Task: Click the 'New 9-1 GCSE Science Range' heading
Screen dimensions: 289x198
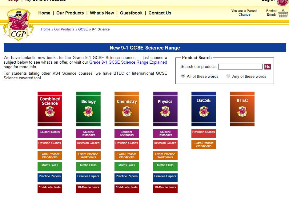Action: 145,48
